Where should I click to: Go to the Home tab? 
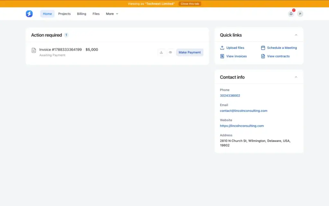pos(48,14)
